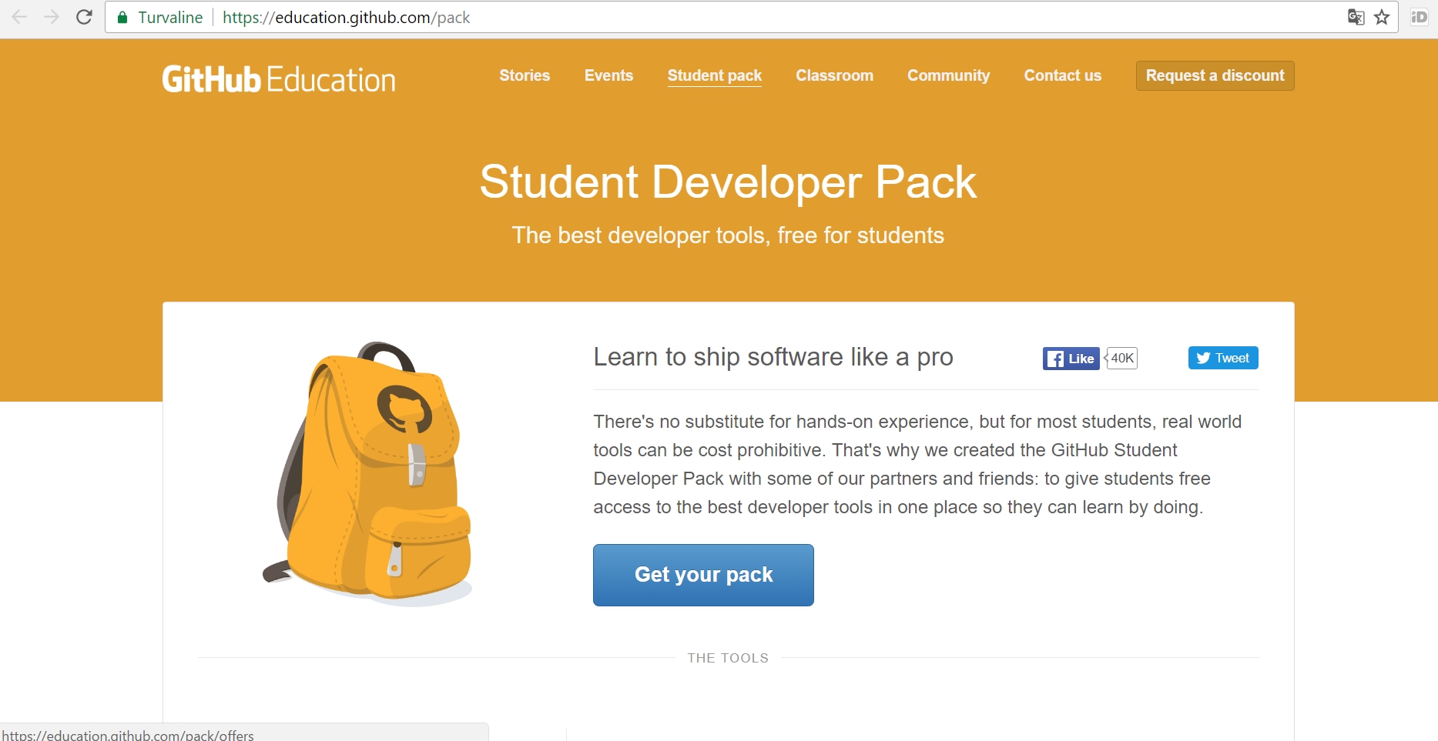1438x741 pixels.
Task: Click the browser forward arrow
Action: 52,17
